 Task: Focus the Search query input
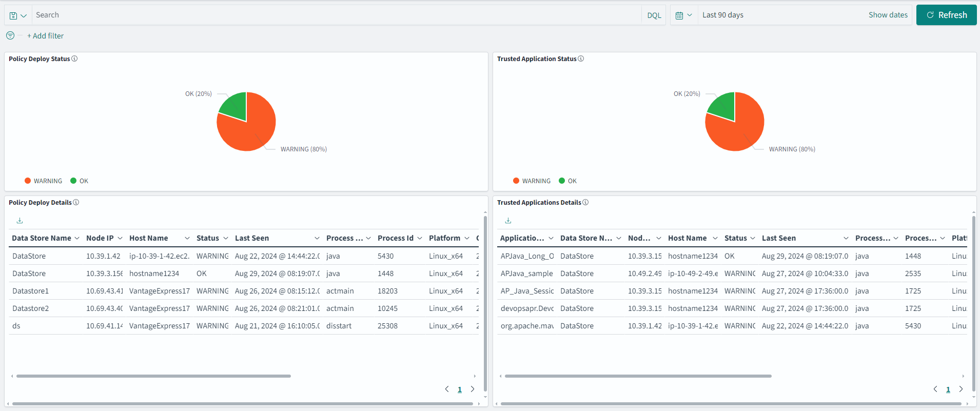click(337, 15)
